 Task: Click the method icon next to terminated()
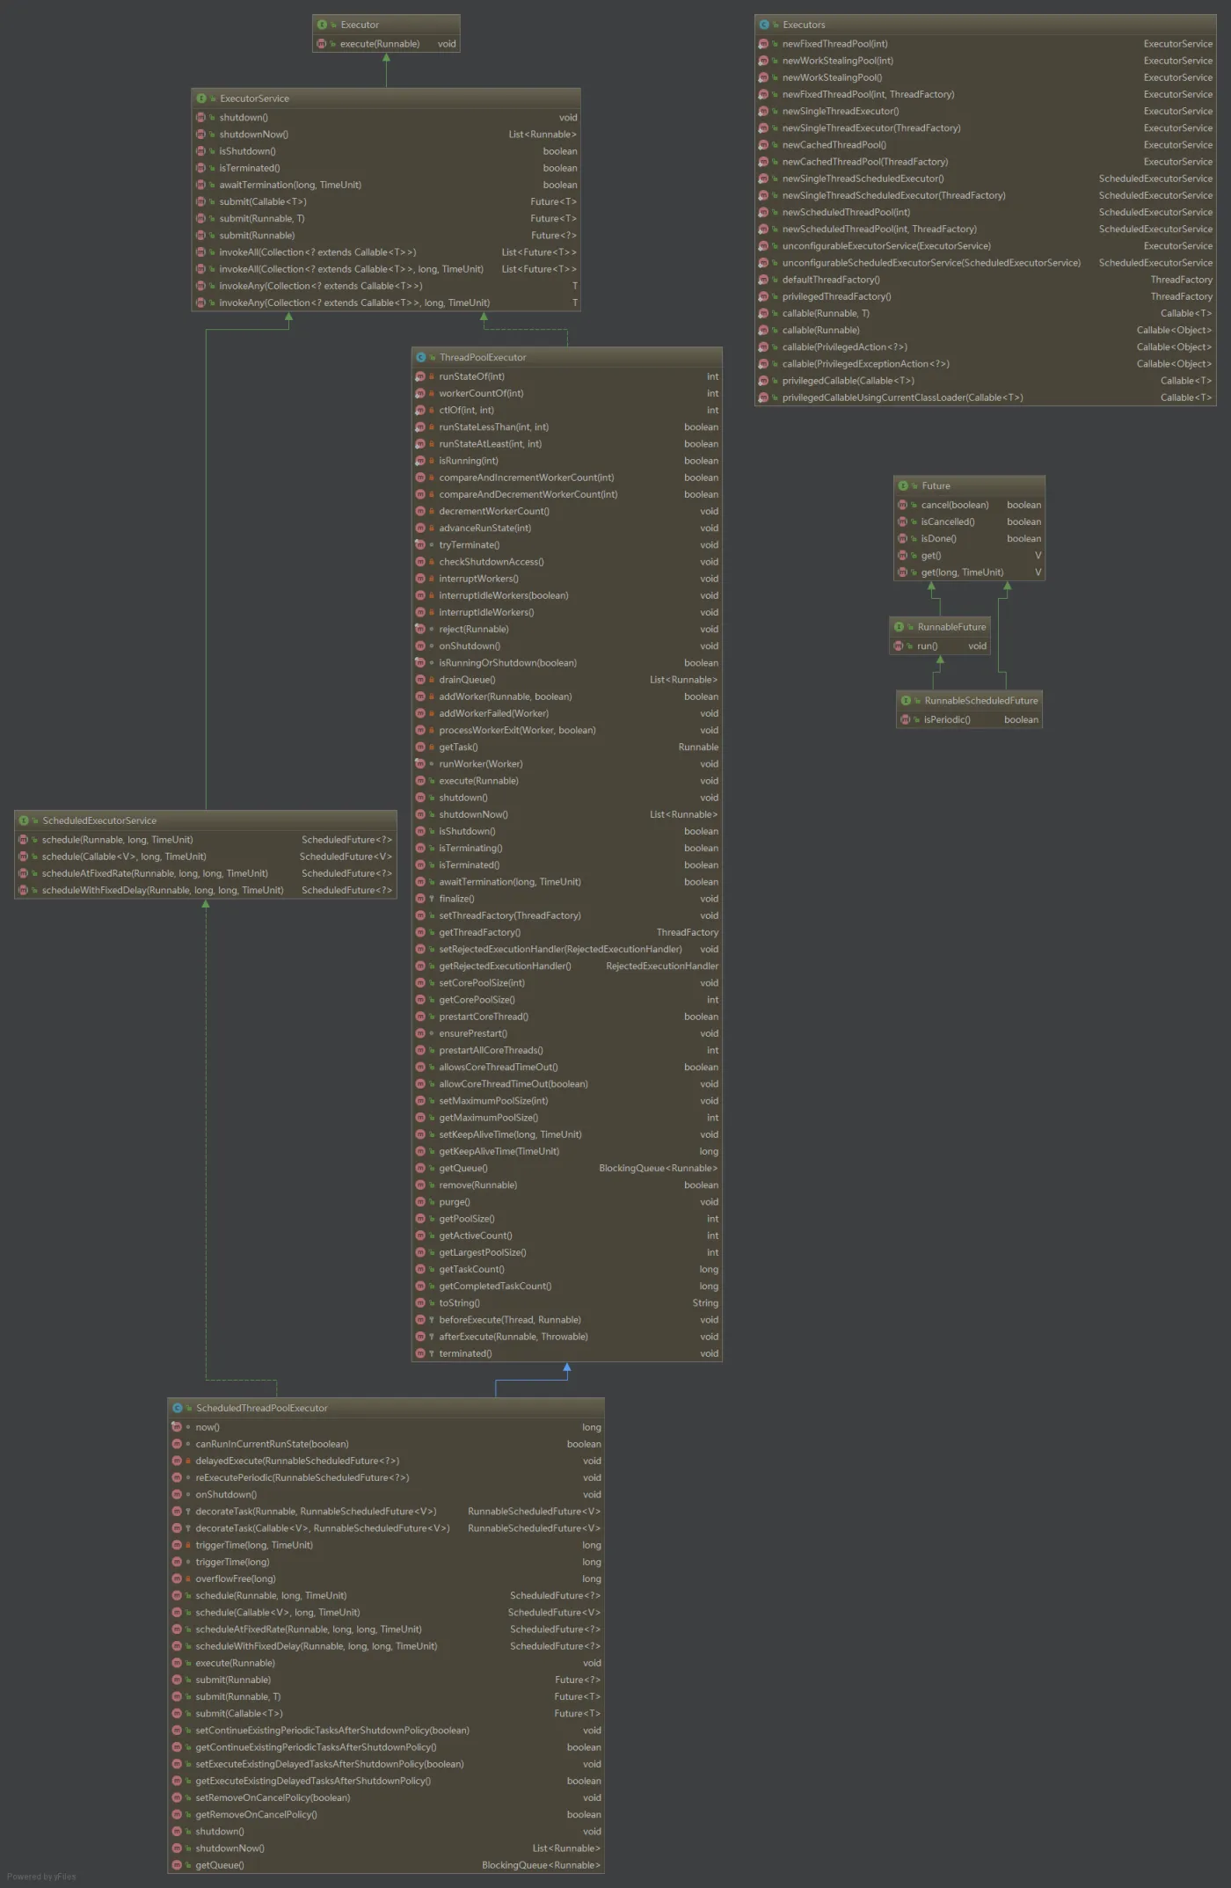pos(420,1353)
